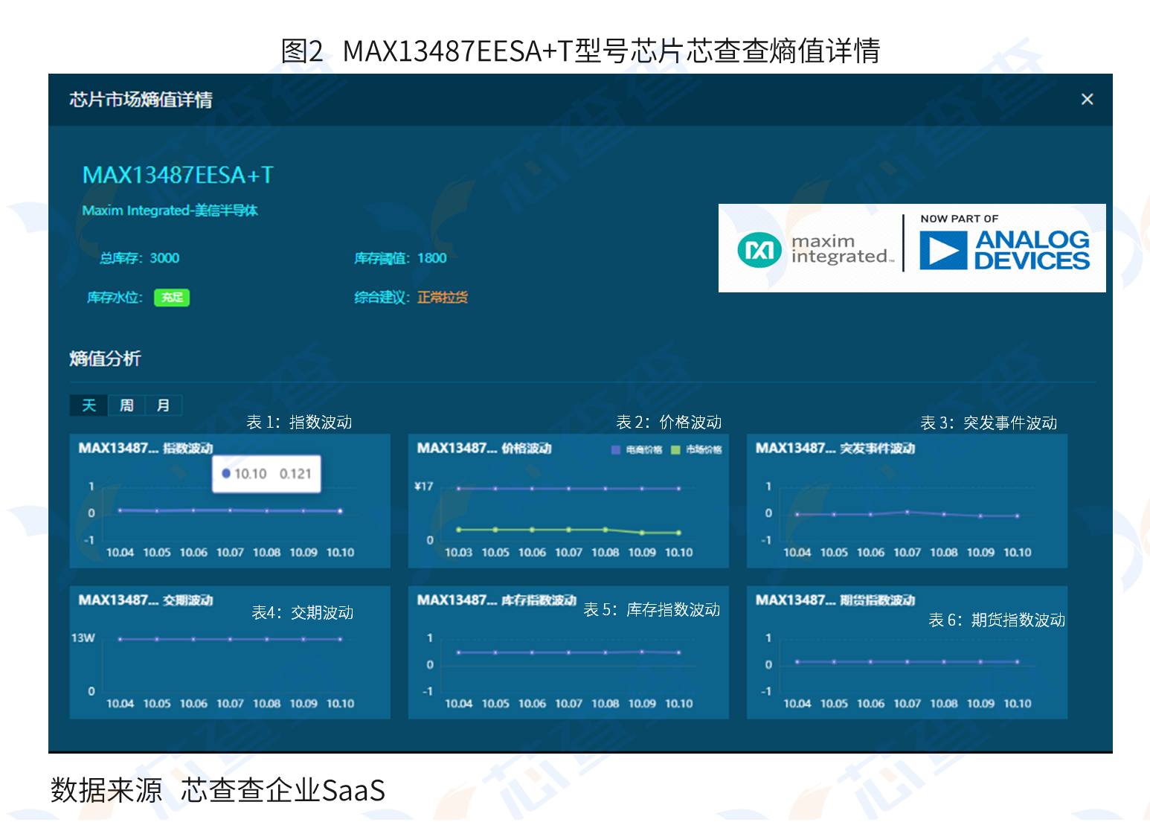Click the MAX13487EESA+T part number title
Screen dimensions: 1150x825
178,175
